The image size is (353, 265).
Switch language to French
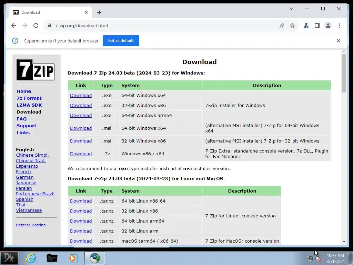pos(23,172)
